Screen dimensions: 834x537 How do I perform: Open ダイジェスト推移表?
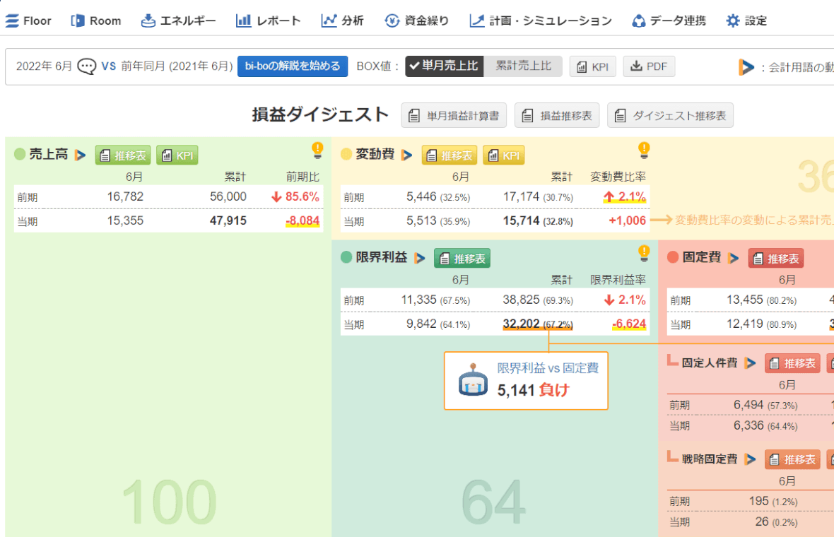point(670,115)
